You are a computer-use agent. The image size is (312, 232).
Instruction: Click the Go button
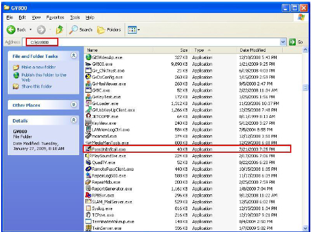click(x=296, y=42)
